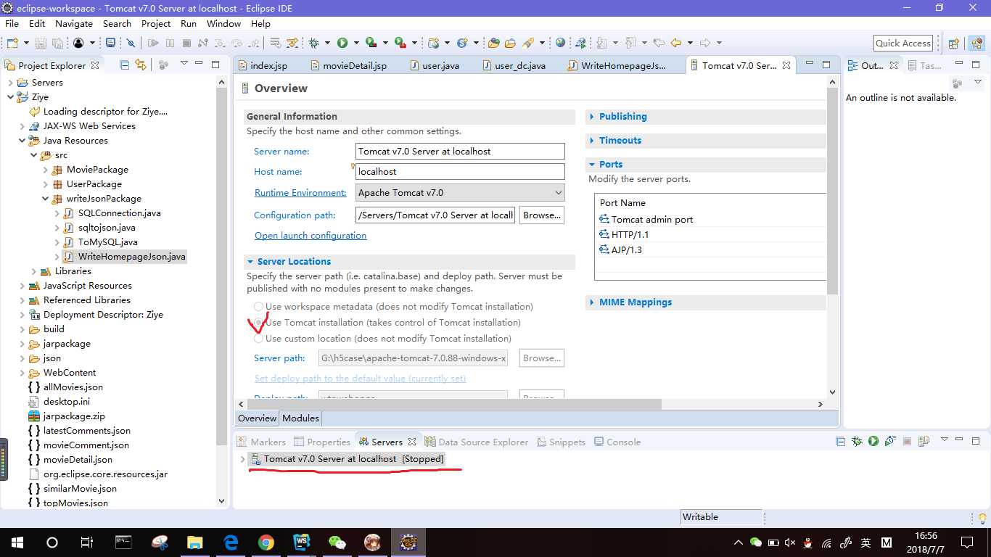Screen dimensions: 991x557
Task: Click the Save All toolbar icon
Action: coord(57,43)
